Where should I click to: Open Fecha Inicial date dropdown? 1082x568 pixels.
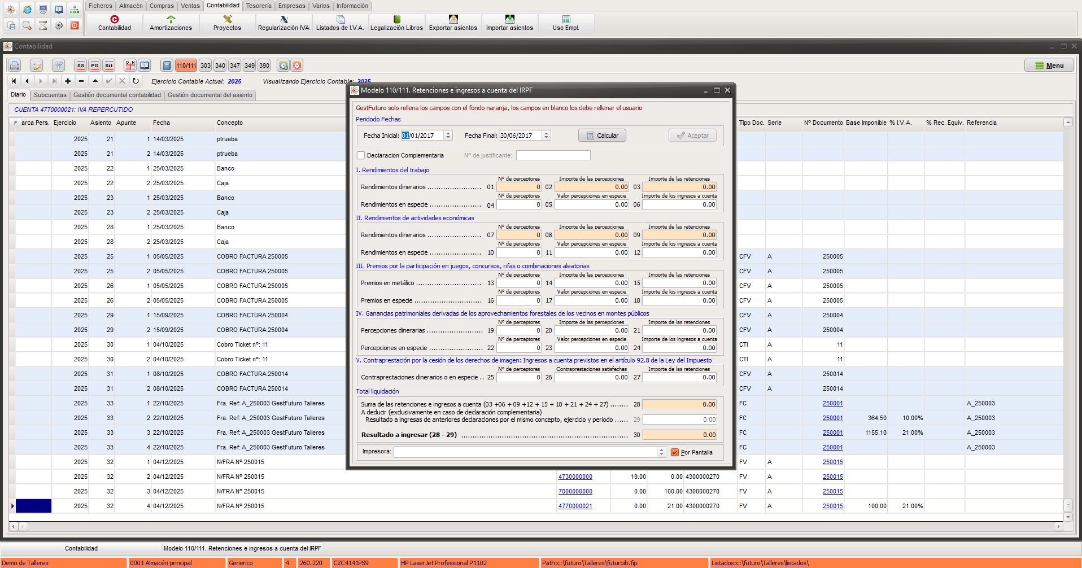click(x=448, y=136)
